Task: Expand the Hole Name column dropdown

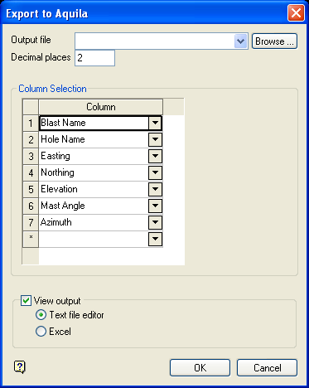Action: pos(155,139)
